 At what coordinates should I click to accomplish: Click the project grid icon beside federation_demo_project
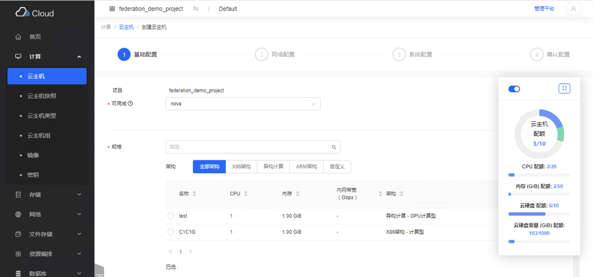pyautogui.click(x=111, y=8)
